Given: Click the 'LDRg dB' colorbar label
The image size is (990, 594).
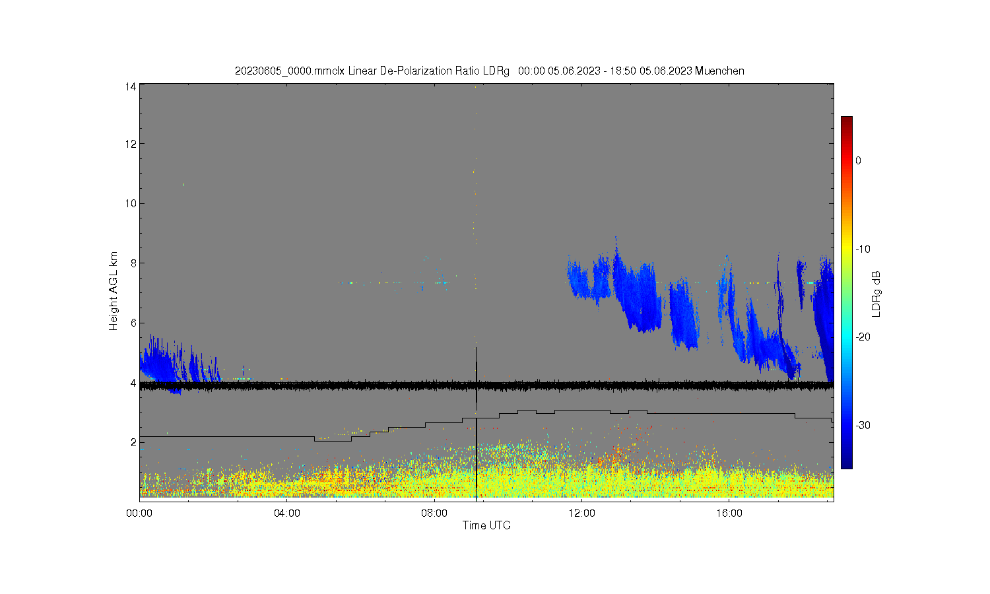Looking at the screenshot, I should pos(876,294).
